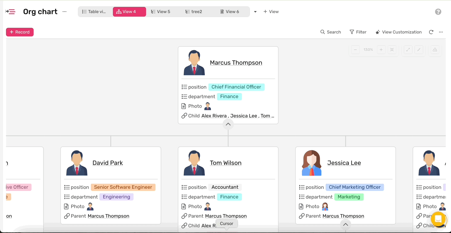Click the Org chart title
The height and width of the screenshot is (233, 451).
40,12
